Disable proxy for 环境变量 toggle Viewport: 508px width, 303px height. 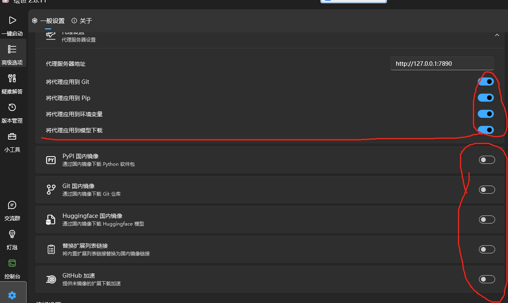click(x=486, y=114)
